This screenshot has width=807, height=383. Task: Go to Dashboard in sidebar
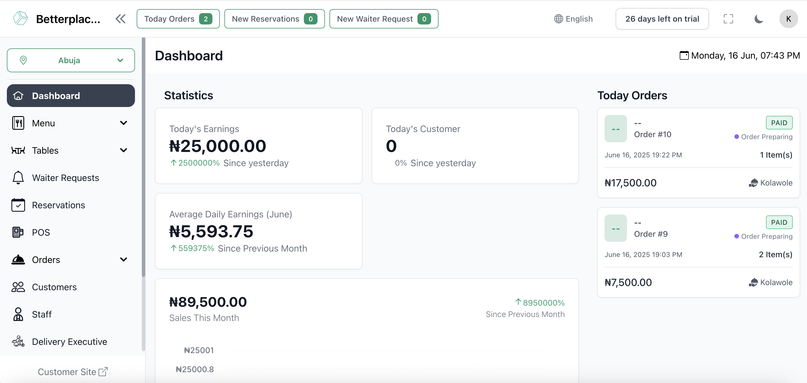(71, 96)
